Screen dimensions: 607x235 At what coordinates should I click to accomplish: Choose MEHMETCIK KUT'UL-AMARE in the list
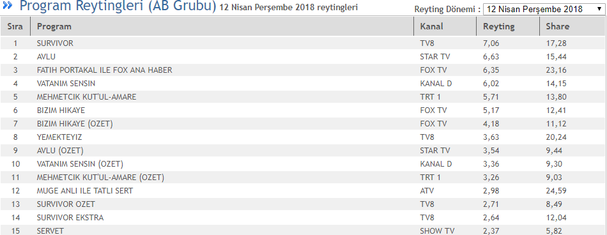click(x=86, y=97)
